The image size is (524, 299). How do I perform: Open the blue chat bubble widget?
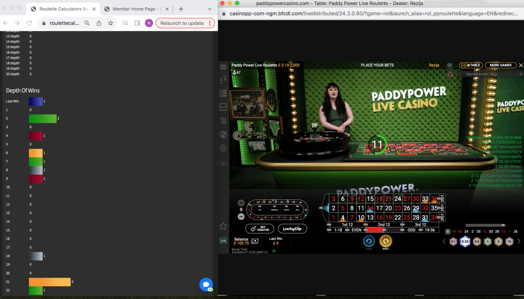point(206,285)
